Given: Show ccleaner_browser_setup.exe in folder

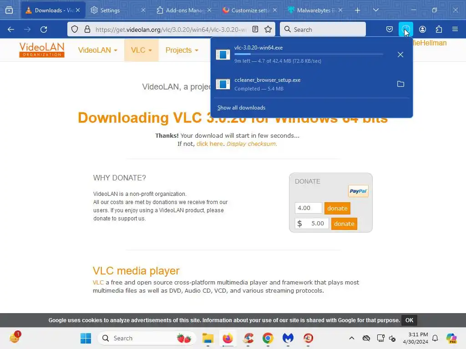Looking at the screenshot, I should coord(400,84).
